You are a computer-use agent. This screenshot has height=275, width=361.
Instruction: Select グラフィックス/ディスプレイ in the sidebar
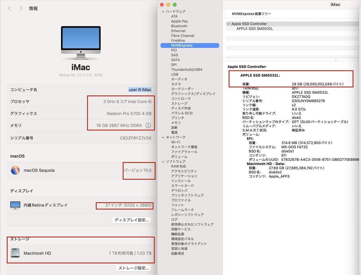pyautogui.click(x=193, y=94)
